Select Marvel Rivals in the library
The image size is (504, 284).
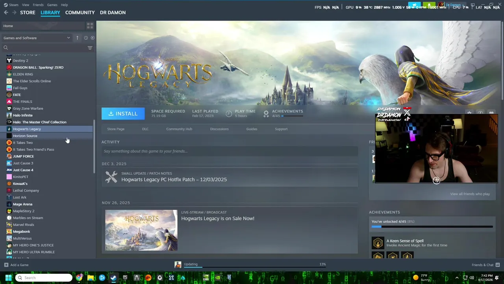pyautogui.click(x=24, y=225)
